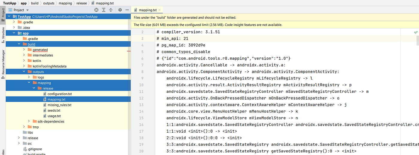The image size is (419, 155).
Task: Expand the generated folder
Action: (24, 50)
